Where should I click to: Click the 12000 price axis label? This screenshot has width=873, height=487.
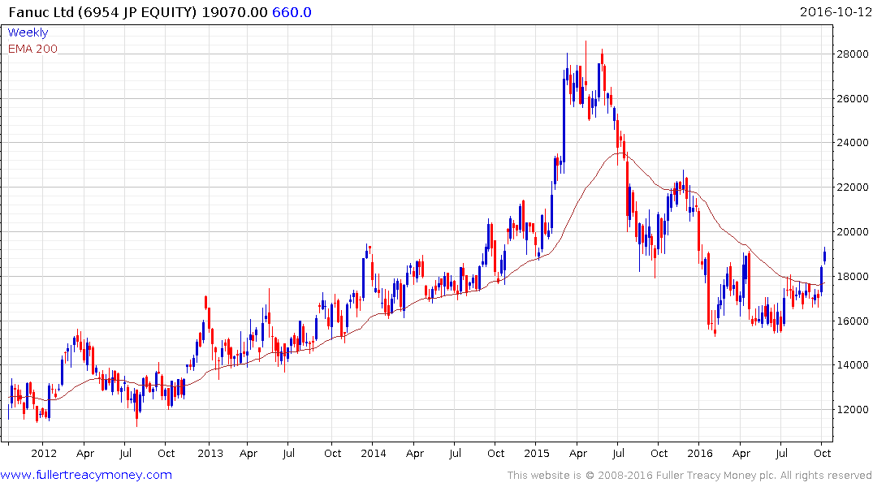click(853, 410)
